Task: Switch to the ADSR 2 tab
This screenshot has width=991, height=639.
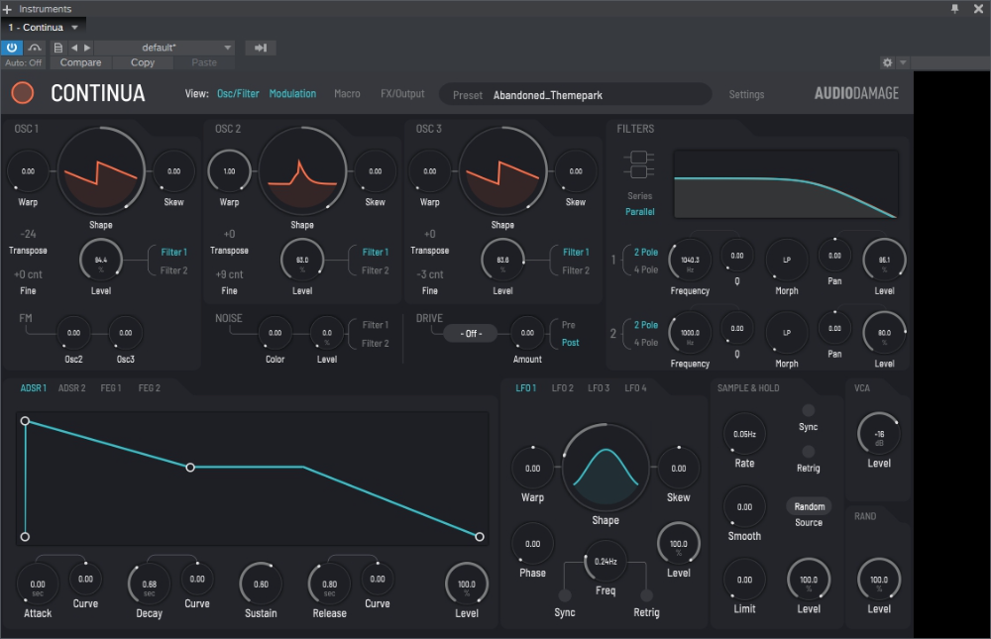Action: tap(72, 388)
